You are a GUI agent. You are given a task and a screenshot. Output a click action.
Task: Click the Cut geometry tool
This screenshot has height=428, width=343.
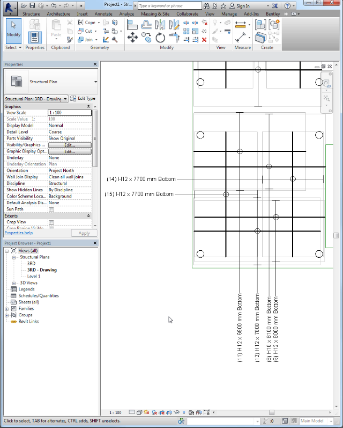pos(85,31)
